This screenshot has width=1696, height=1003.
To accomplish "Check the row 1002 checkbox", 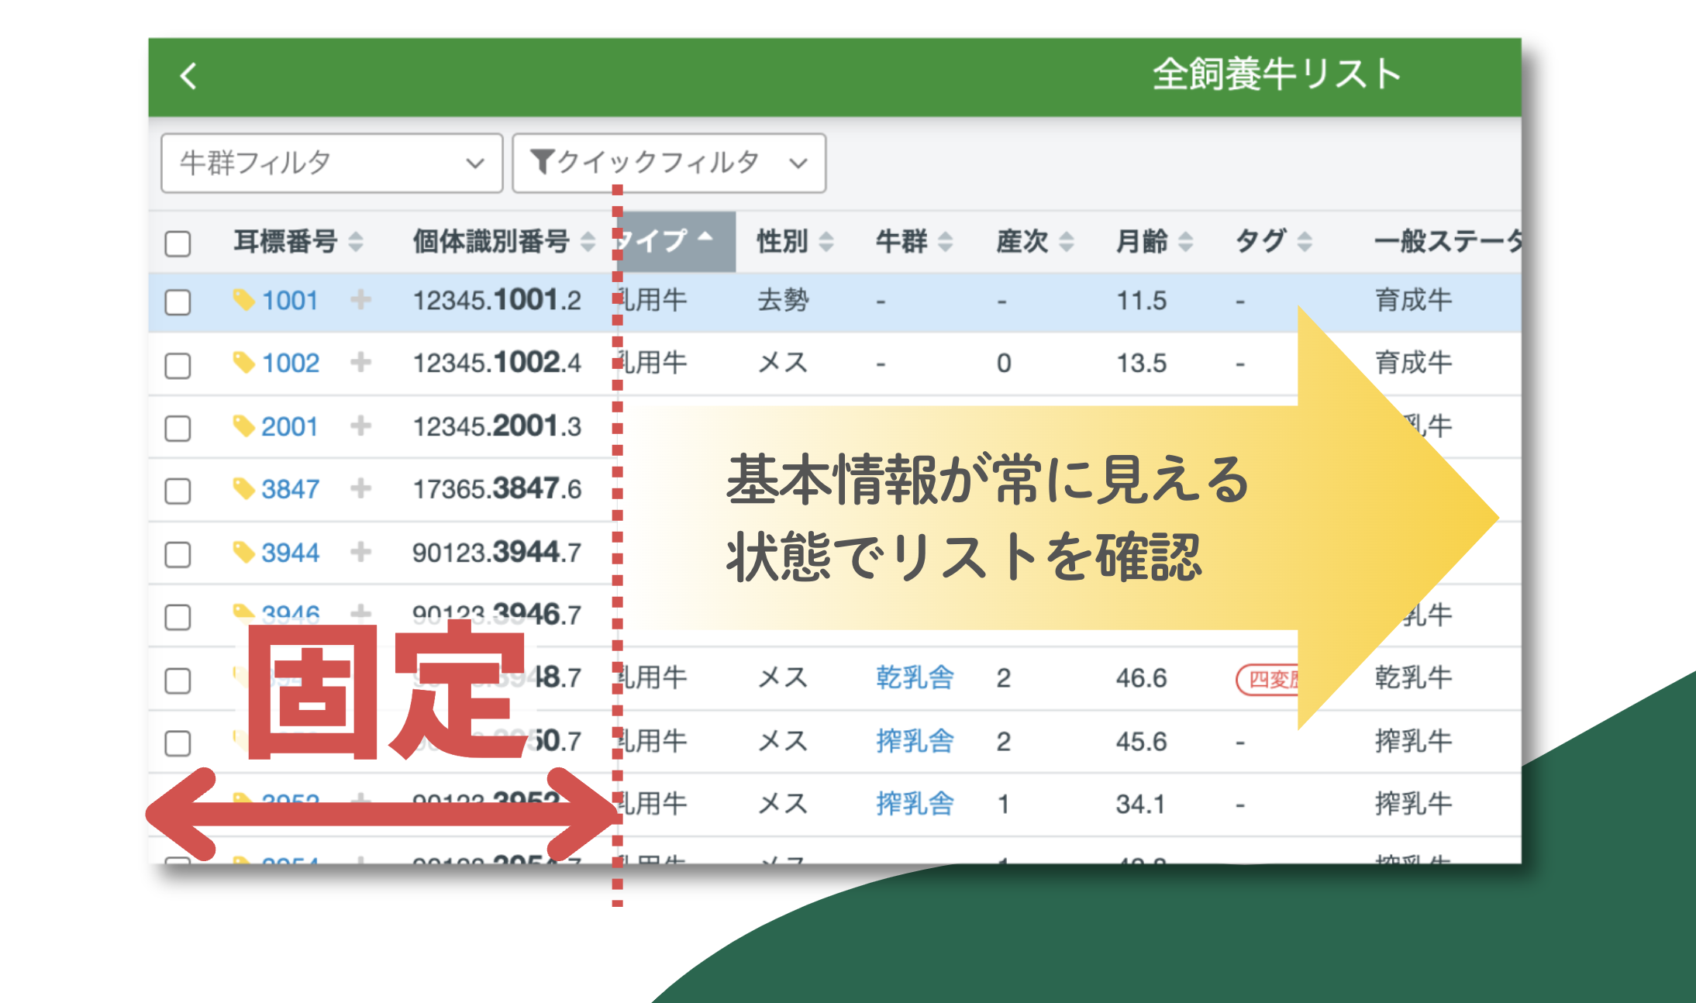I will coord(178,364).
